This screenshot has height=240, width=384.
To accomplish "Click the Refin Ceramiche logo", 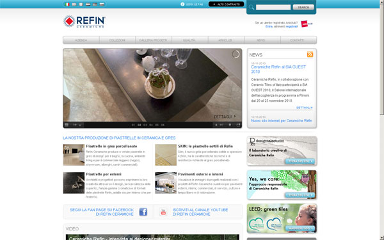I will 84,22.
